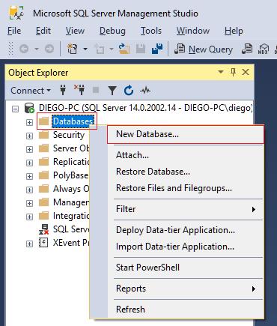Click the Connect Object Explorer plug icon
The height and width of the screenshot is (326, 277).
point(63,90)
